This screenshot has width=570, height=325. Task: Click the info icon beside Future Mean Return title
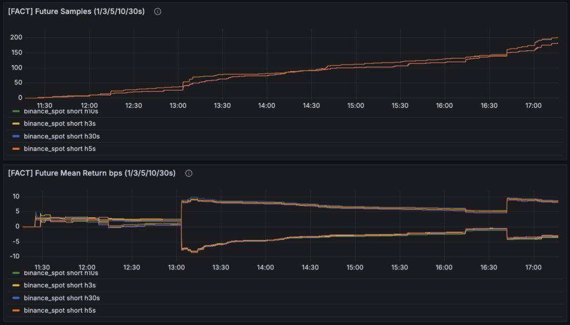tap(189, 173)
